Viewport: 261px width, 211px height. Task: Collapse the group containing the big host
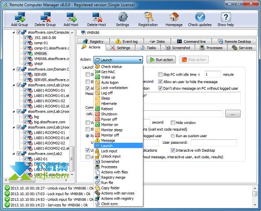[14, 111]
